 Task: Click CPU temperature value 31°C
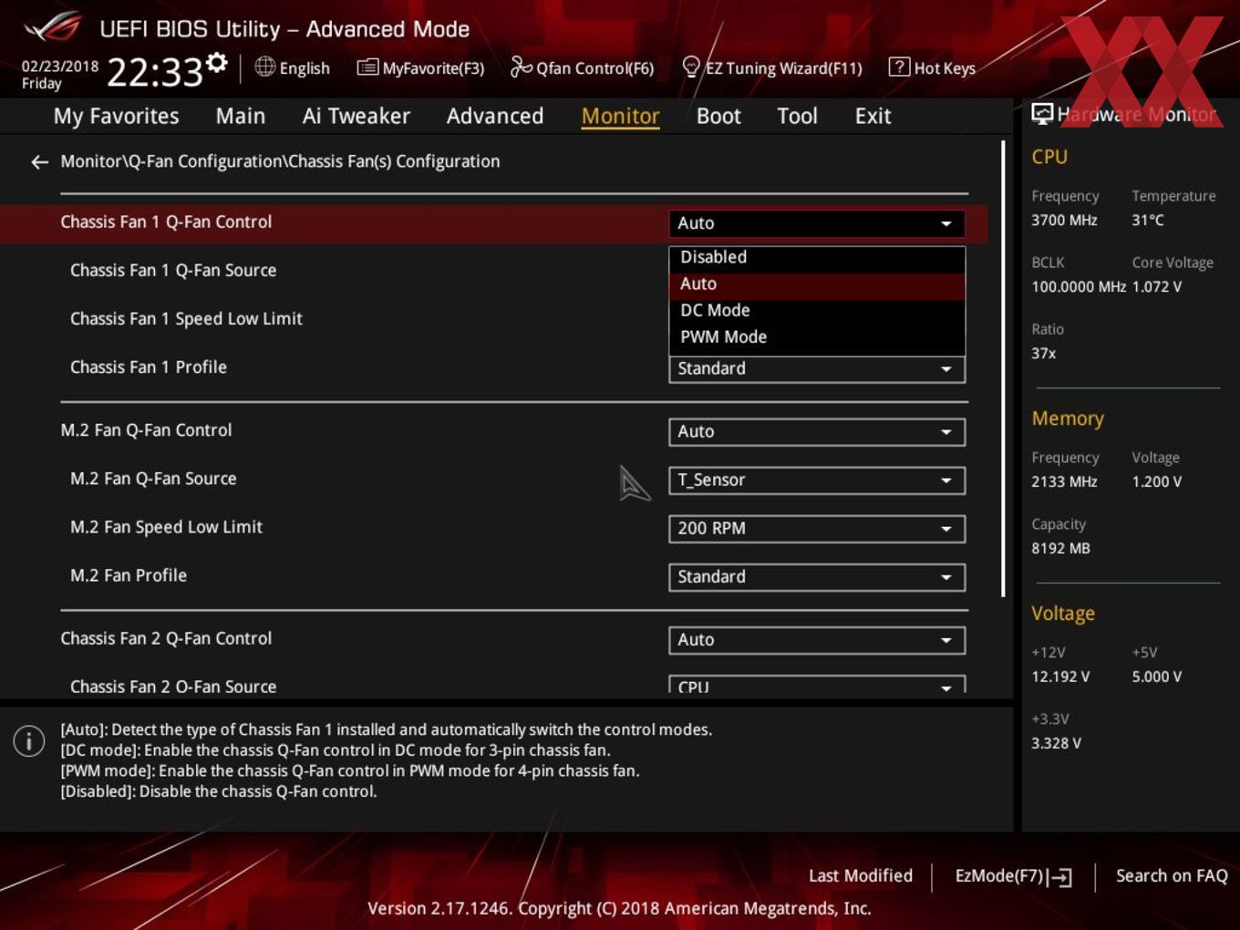point(1148,221)
